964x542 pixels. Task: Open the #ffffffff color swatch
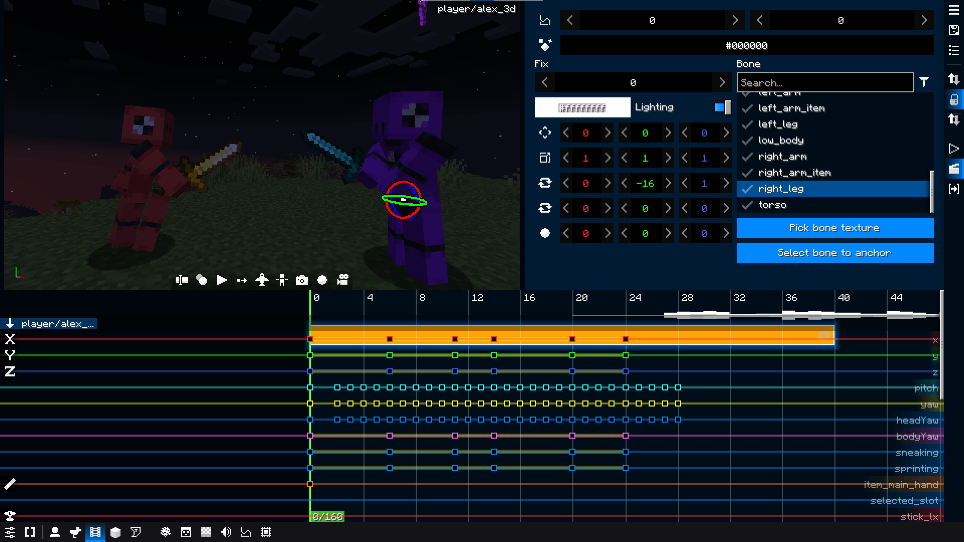582,107
